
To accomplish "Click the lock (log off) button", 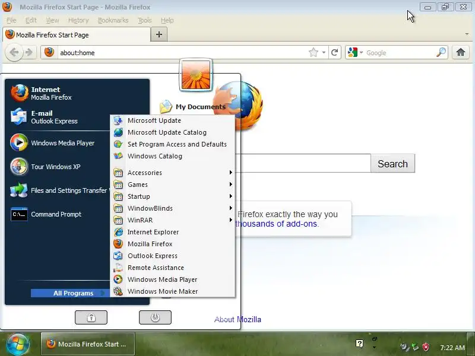I will (x=91, y=317).
